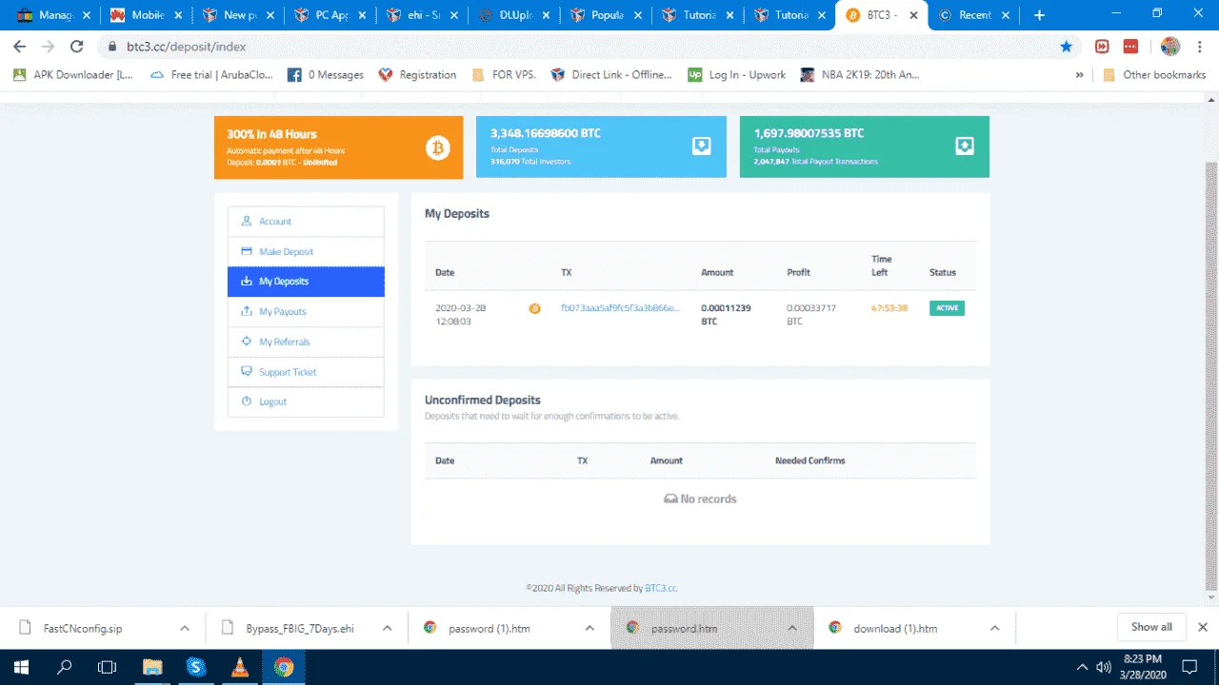Open the Chrome three-dot menu
Screen dimensions: 1219x685
point(1200,46)
